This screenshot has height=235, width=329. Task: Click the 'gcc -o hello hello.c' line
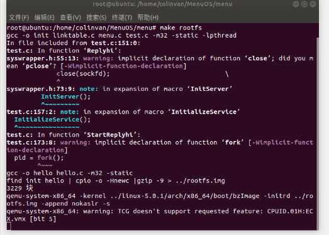pos(70,173)
